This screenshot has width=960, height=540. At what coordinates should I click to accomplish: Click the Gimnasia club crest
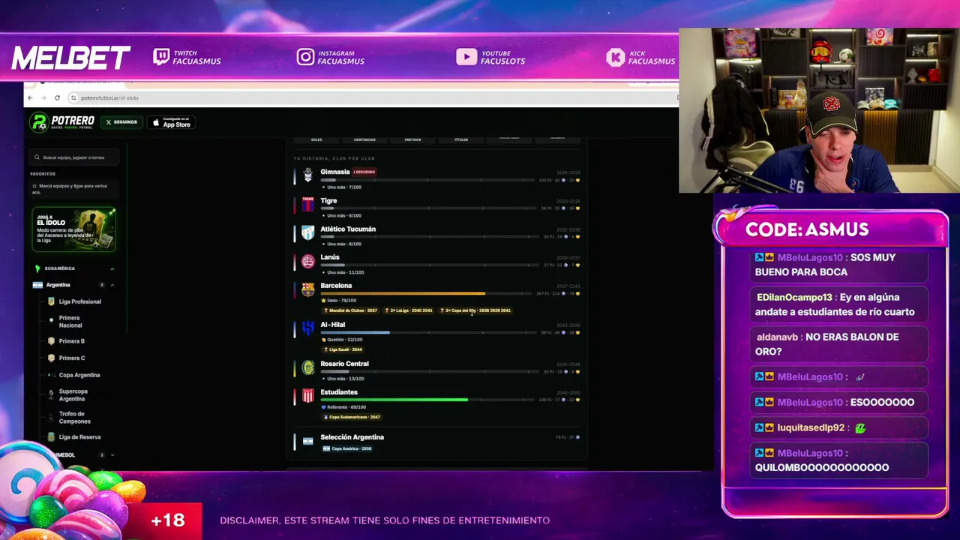[307, 175]
